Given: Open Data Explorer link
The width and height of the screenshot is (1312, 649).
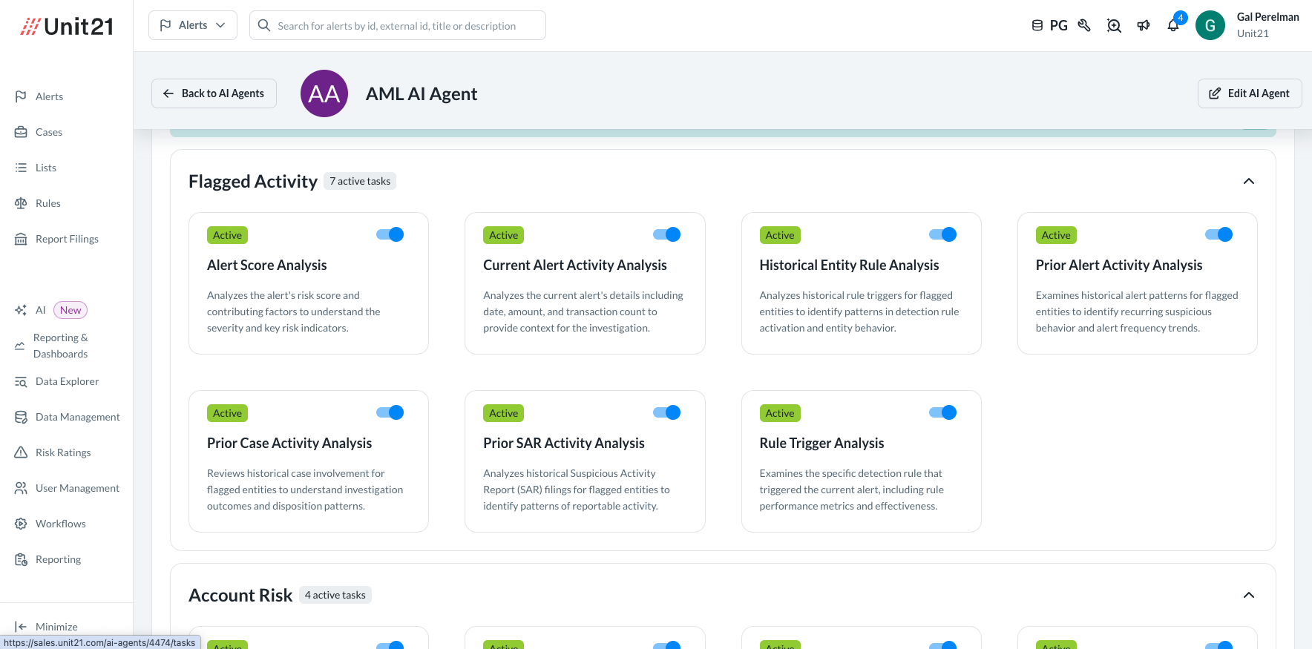Looking at the screenshot, I should pos(67,381).
